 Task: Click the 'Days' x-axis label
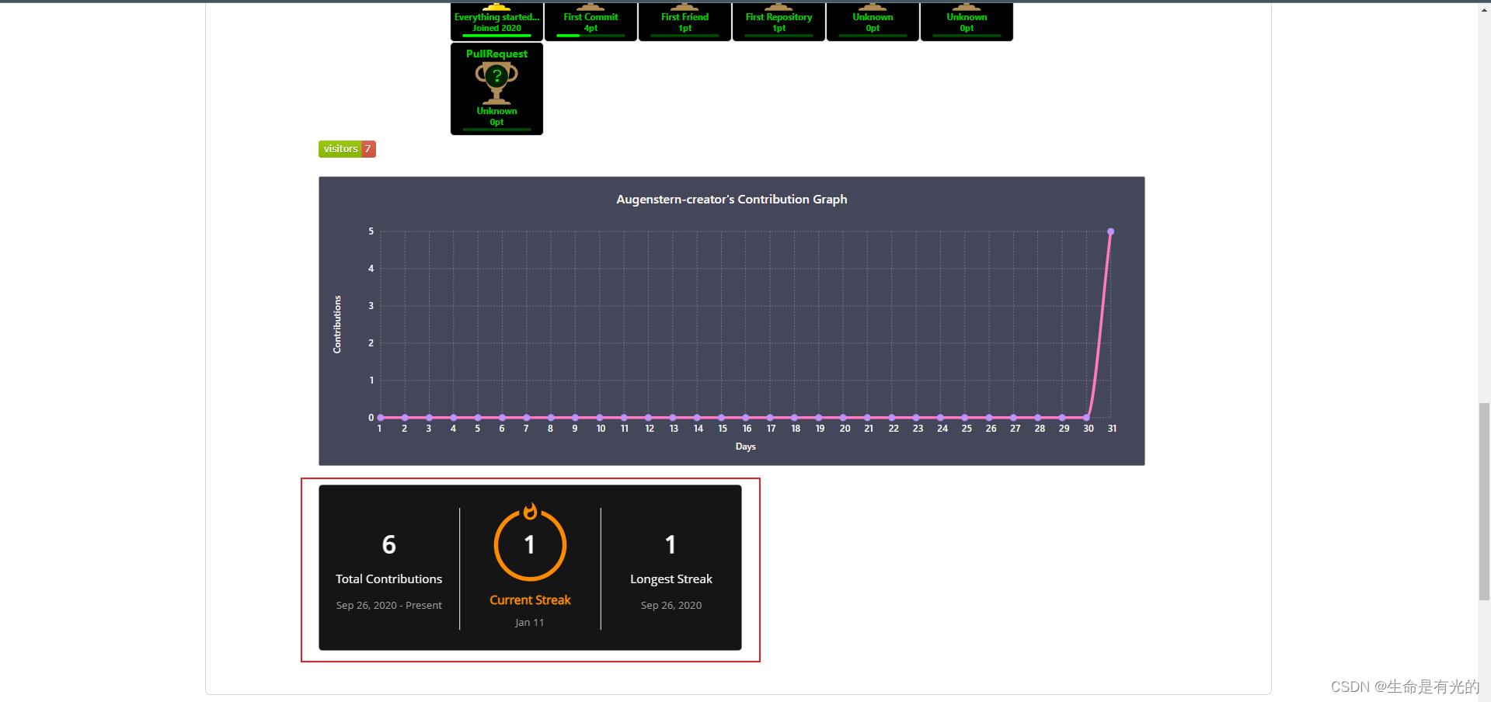point(746,447)
